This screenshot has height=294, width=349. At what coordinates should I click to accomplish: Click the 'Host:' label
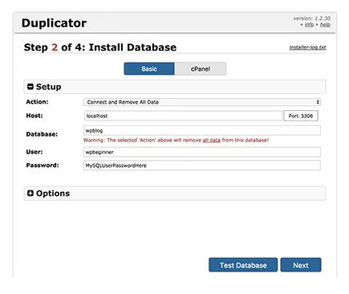point(34,116)
